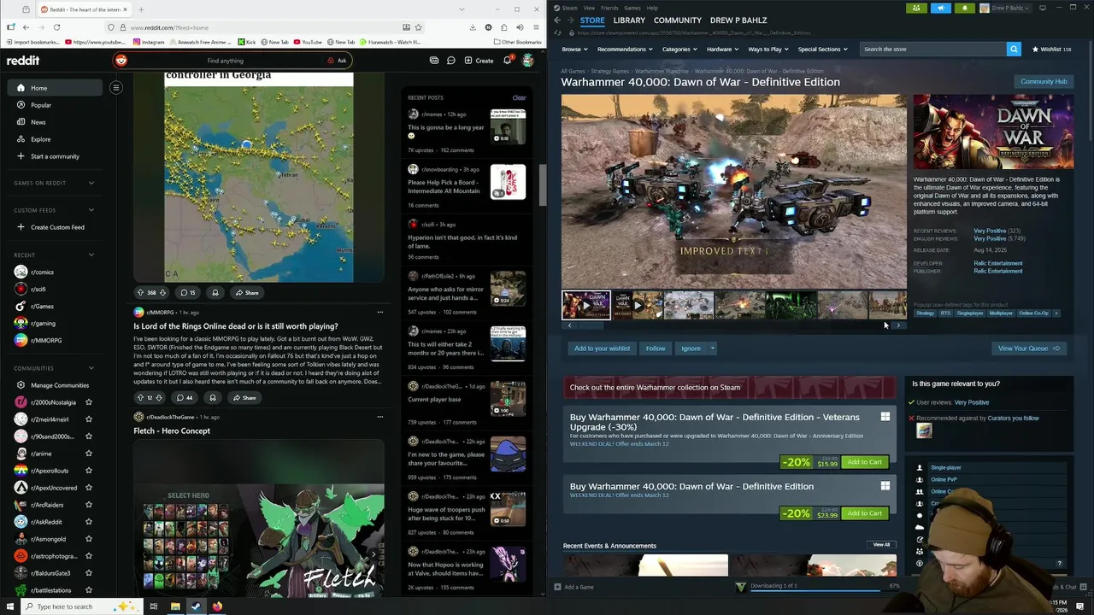The height and width of the screenshot is (615, 1094).
Task: Go back in Steam navigation
Action: pyautogui.click(x=557, y=20)
